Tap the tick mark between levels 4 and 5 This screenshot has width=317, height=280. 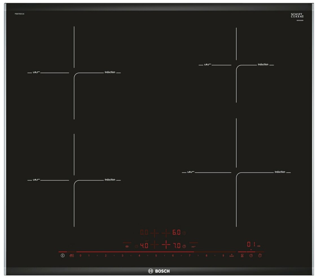coord(148,256)
